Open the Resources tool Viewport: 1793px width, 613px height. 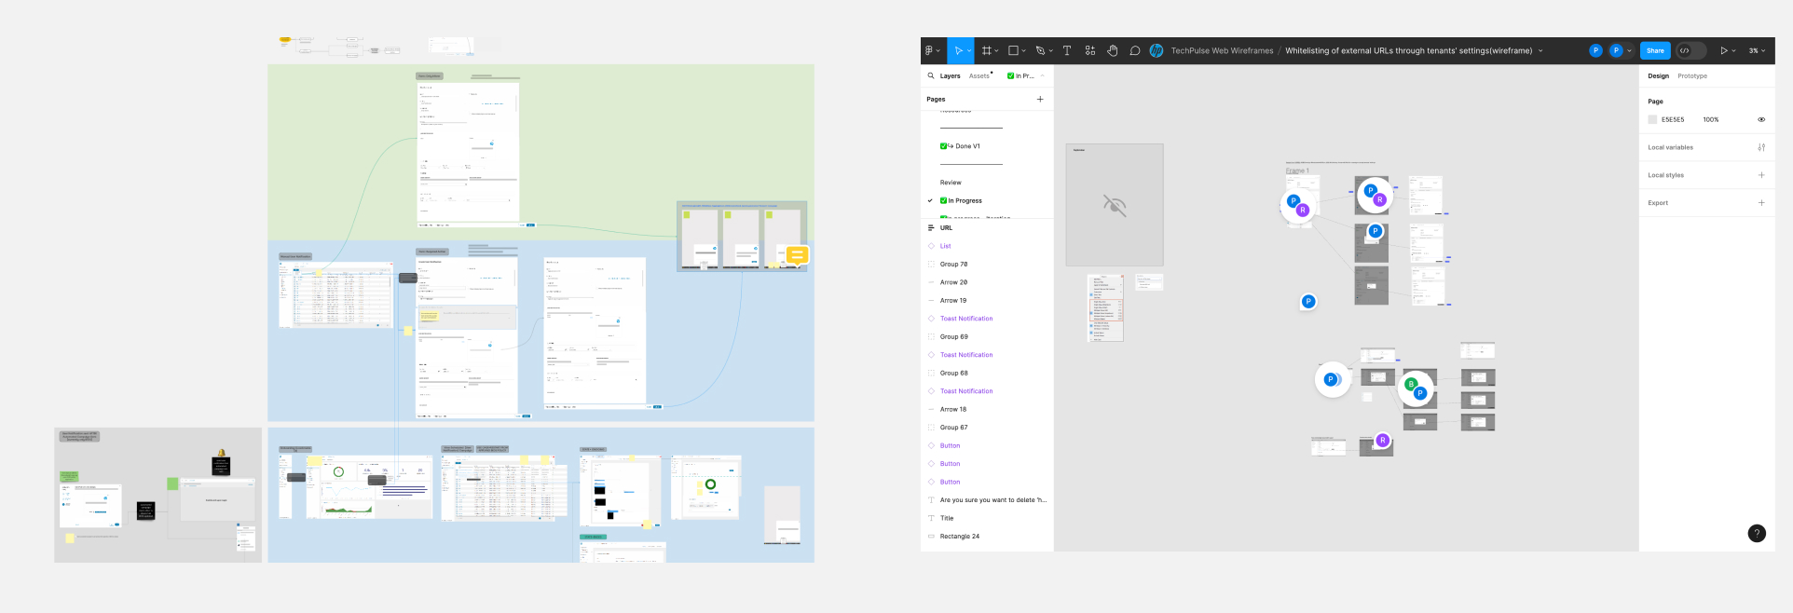pos(1089,50)
